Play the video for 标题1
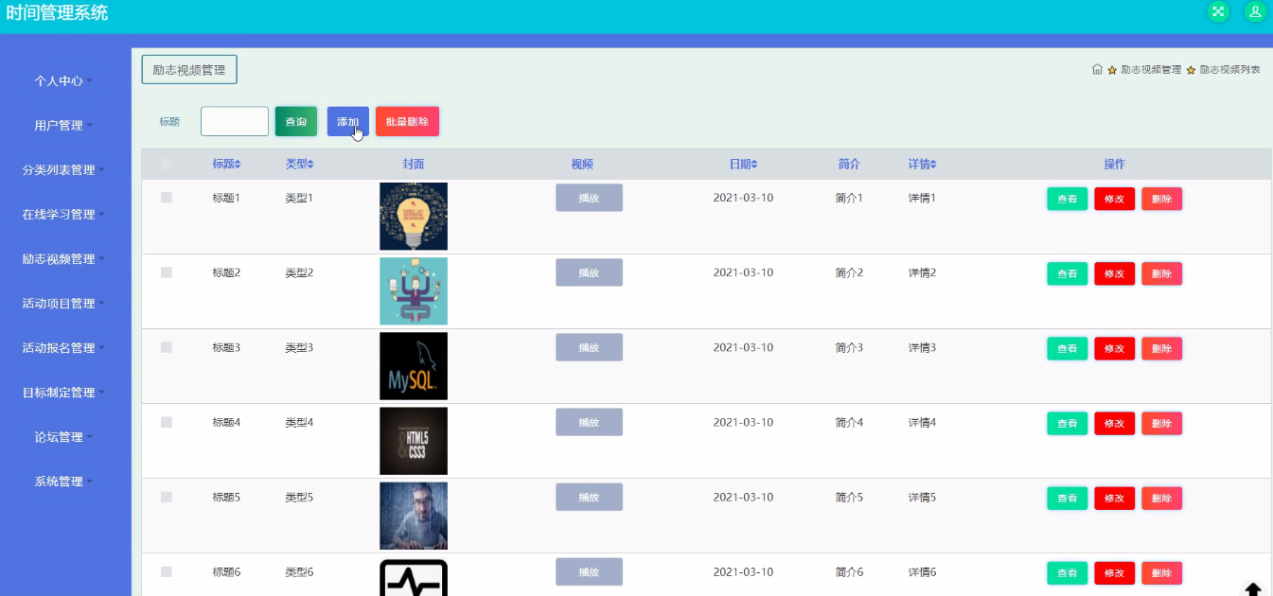Screen dimensions: 1273x596 coord(589,198)
